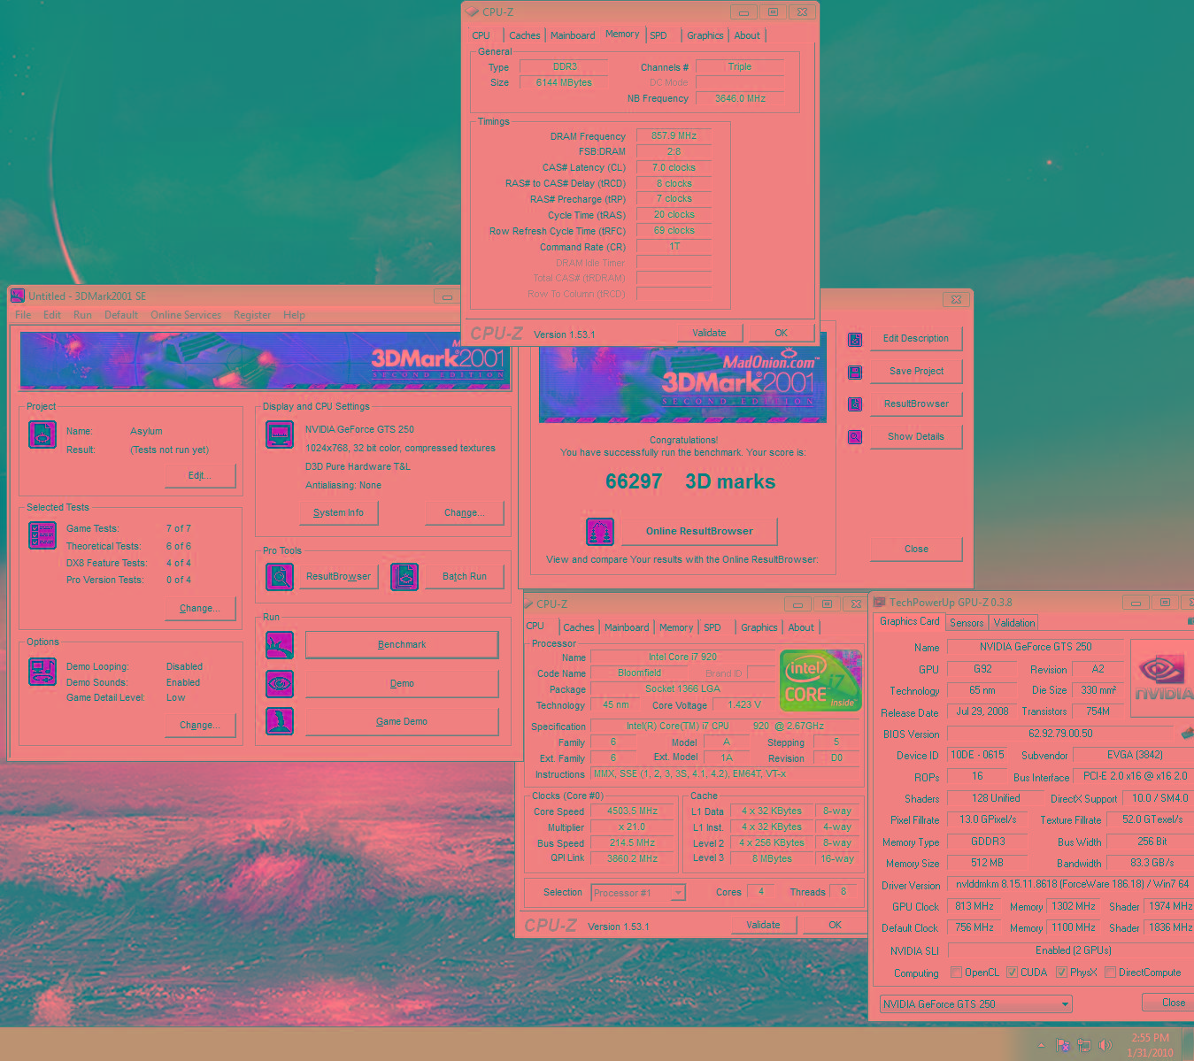The width and height of the screenshot is (1194, 1061).
Task: Click the icon next to Edit Description
Action: [x=855, y=339]
